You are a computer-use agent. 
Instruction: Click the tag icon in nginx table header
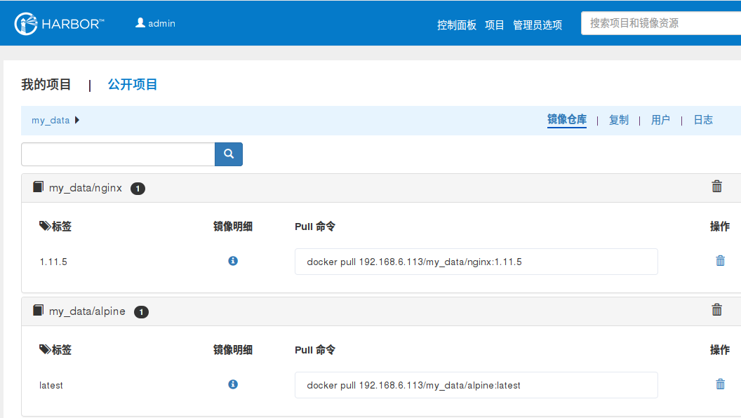pyautogui.click(x=45, y=226)
